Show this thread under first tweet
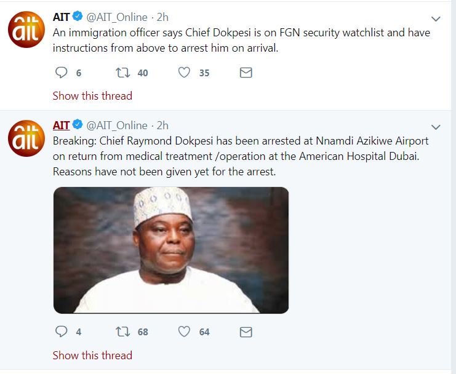Viewport: 456px width, 374px height. (92, 96)
